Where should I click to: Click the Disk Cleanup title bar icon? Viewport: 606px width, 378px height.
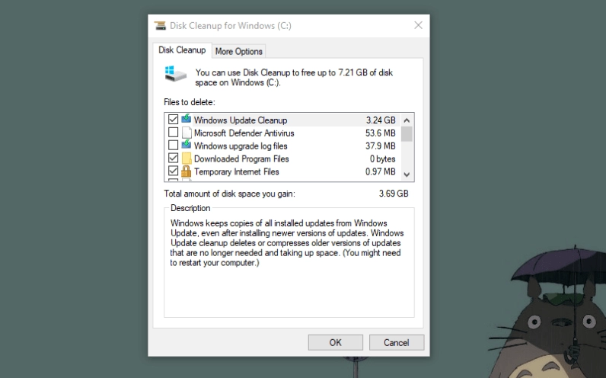160,26
